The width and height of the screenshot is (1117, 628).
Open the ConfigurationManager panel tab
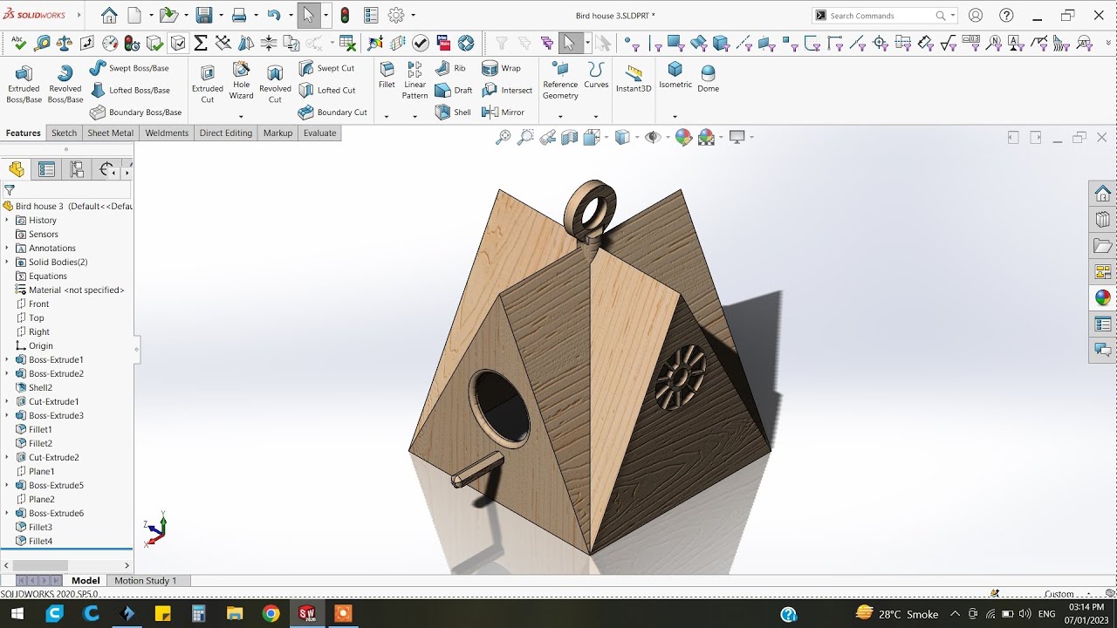[x=77, y=169]
